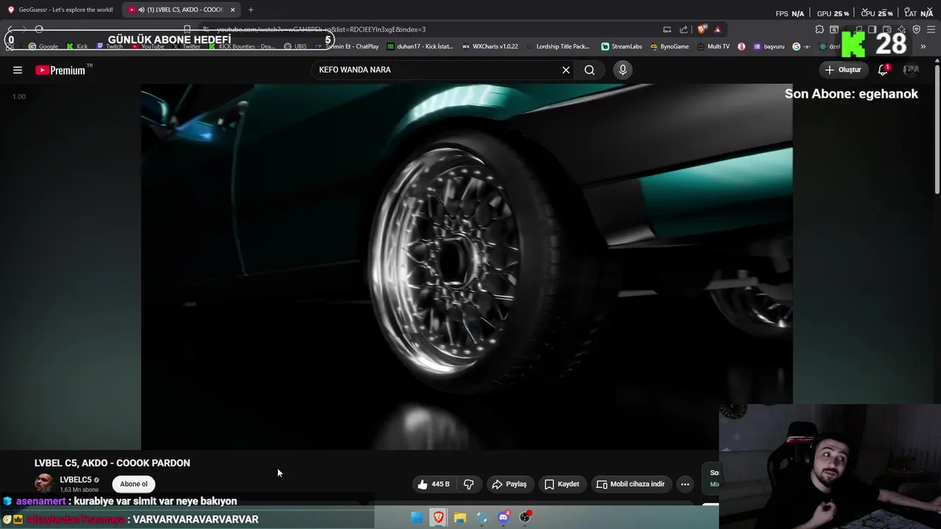This screenshot has height=529, width=941.
Task: Click the address bar share icon
Action: tap(684, 29)
